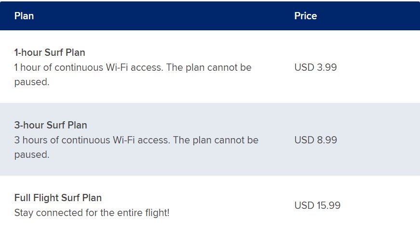Click 'The plan cannot be' in 3-hour row
This screenshot has height=230, width=420.
[x=216, y=140]
